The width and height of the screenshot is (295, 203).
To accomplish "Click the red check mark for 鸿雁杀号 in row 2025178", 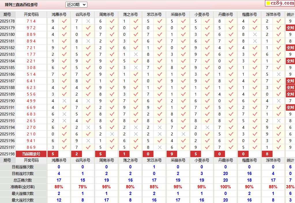I will (64, 21).
